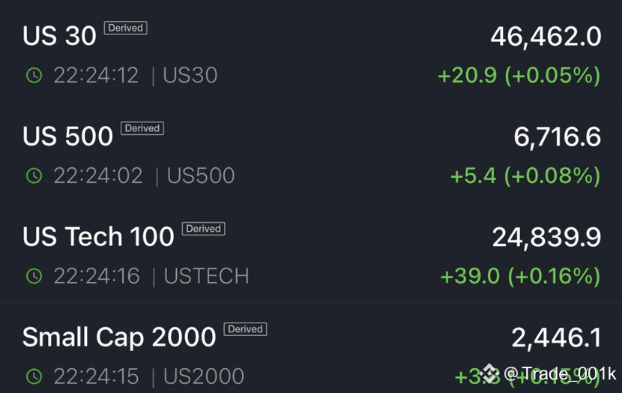Click the +5.4 (+0.08%) change value
622x393 pixels.
[x=525, y=175]
